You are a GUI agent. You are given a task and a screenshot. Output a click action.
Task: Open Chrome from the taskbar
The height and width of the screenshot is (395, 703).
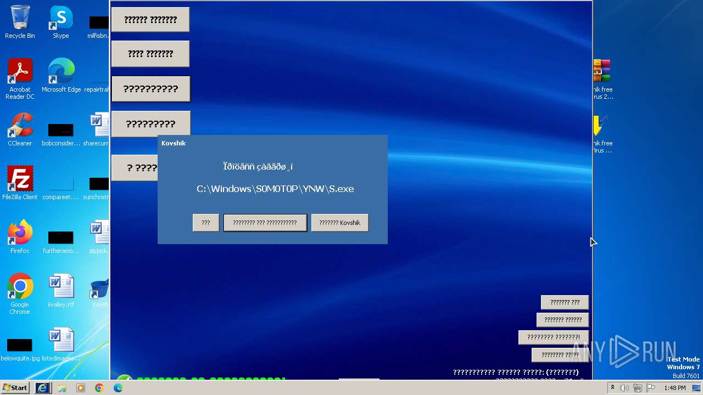pos(99,388)
